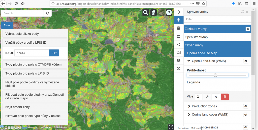Toggle the crossings layer eye icon
258x130 pixels.
pos(246,127)
